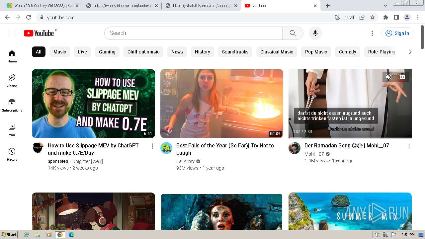Reload the current page
Viewport: 425px width, 239px height.
coord(29,17)
